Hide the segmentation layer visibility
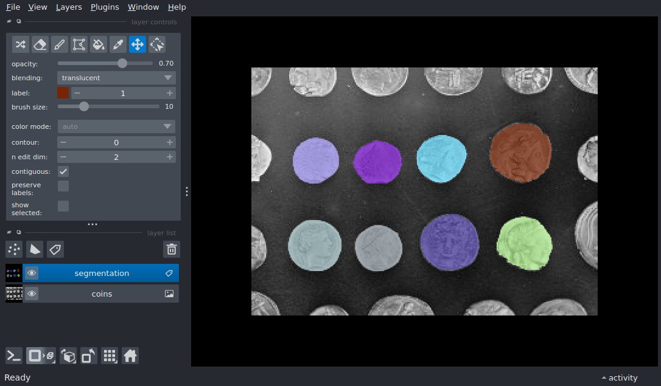The width and height of the screenshot is (661, 386). (32, 274)
